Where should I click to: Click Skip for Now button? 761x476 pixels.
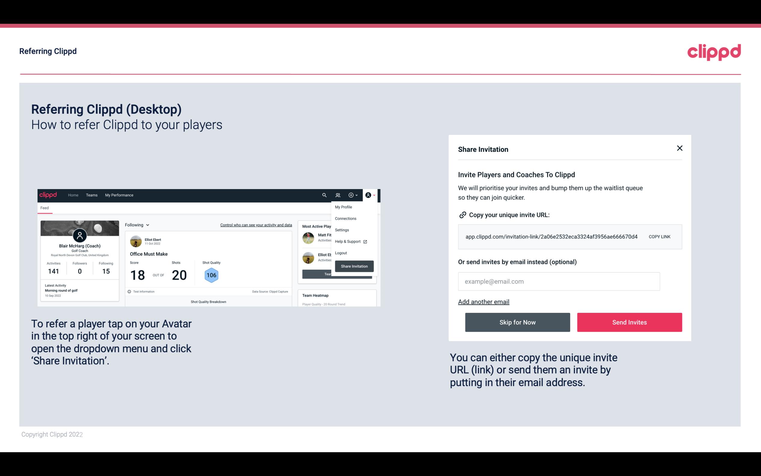coord(517,322)
